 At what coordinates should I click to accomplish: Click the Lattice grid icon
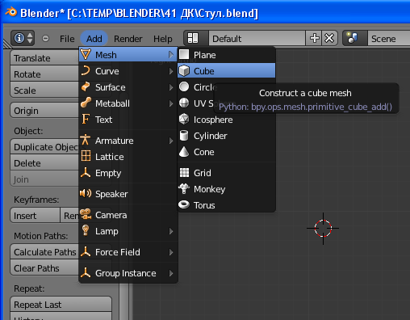click(86, 156)
